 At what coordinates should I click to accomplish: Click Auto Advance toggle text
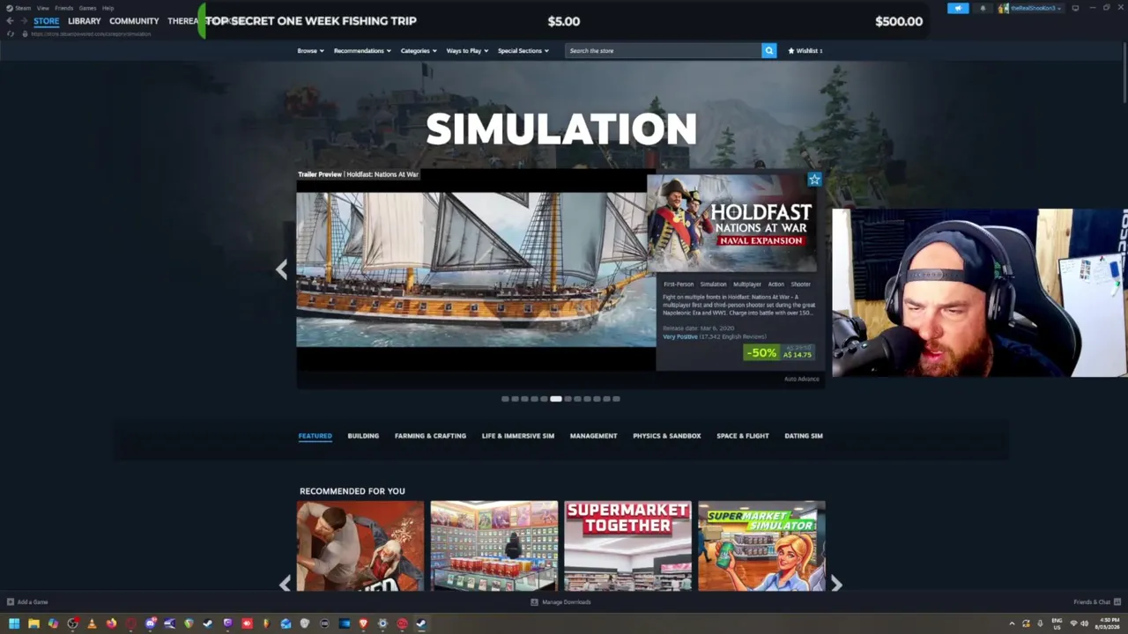pyautogui.click(x=801, y=379)
